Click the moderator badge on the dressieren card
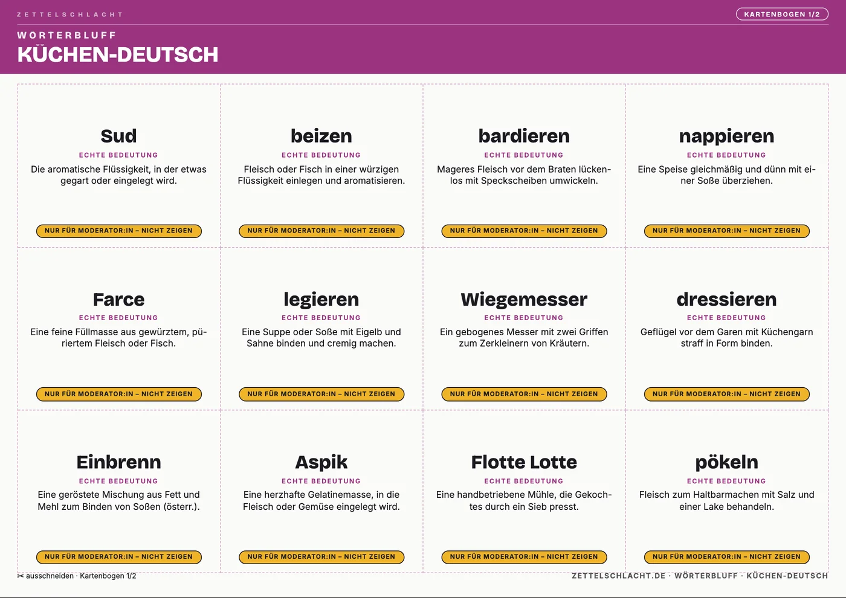Viewport: 846px width, 598px height. (x=727, y=394)
